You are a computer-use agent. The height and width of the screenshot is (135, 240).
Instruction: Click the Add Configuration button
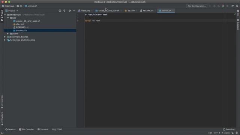tap(196, 6)
